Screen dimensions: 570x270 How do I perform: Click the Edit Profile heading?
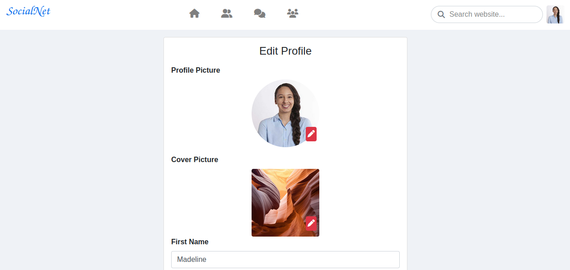click(x=285, y=51)
